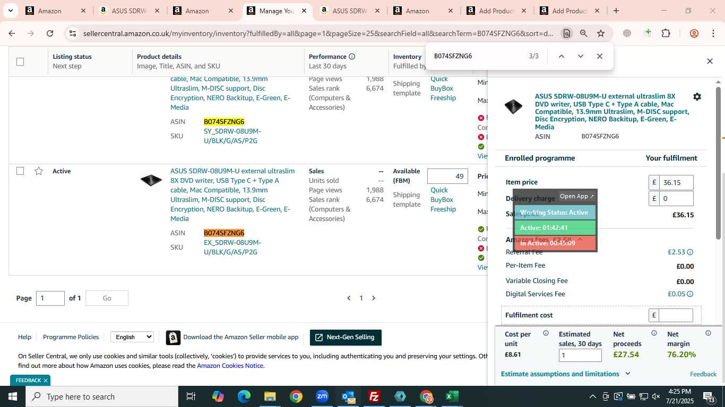The width and height of the screenshot is (725, 407).
Task: Click the zoom magnifier in address bar
Action: [x=584, y=33]
